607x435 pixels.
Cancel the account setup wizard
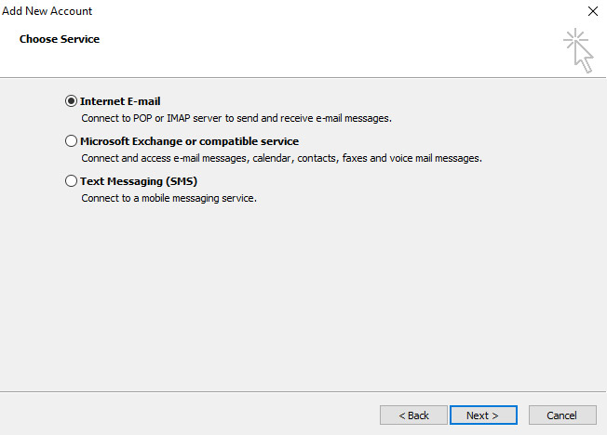point(562,415)
